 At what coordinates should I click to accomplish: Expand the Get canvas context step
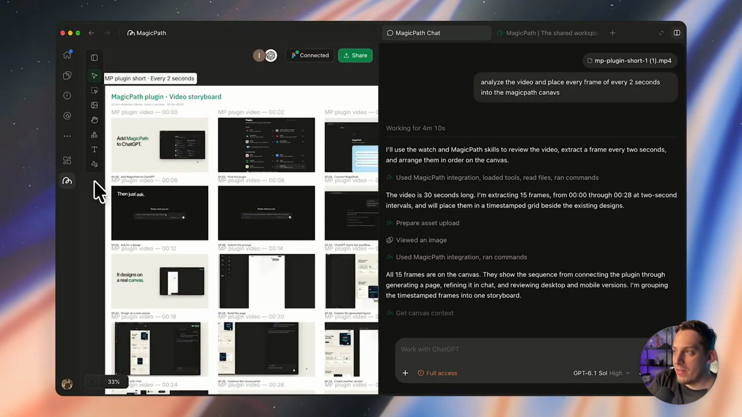[420, 313]
